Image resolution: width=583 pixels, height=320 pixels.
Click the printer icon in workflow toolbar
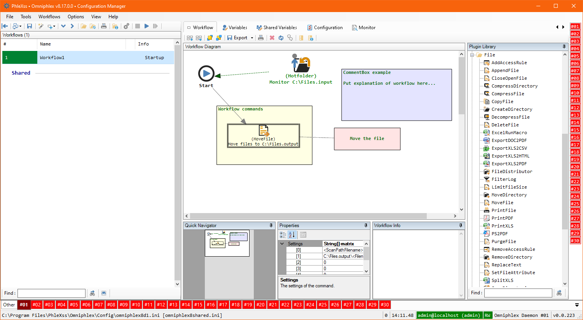(x=261, y=38)
